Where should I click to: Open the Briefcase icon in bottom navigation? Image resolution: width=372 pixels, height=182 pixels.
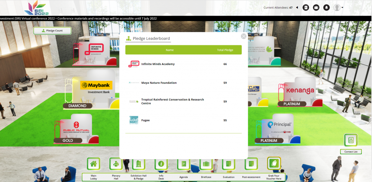206,164
